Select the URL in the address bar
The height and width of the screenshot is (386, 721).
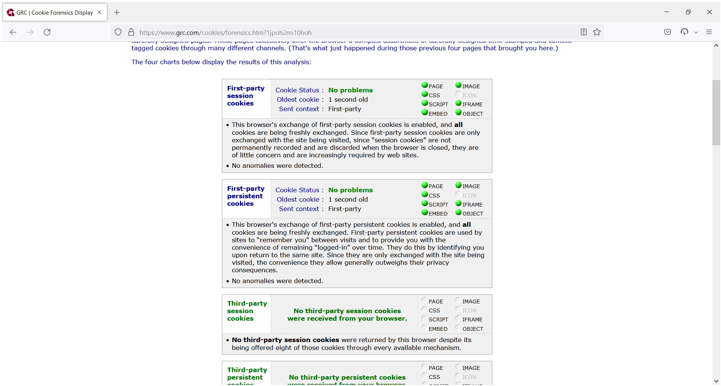263,32
